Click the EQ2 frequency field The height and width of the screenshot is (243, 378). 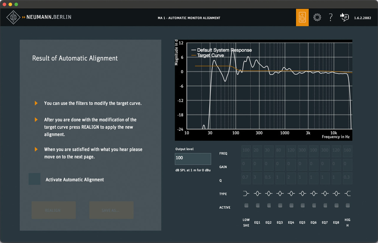[269, 151]
